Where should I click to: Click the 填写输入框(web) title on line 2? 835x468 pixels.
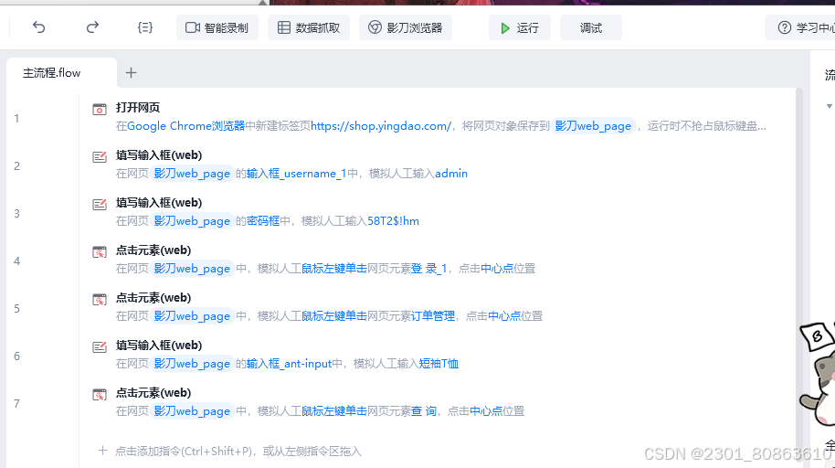click(x=159, y=155)
